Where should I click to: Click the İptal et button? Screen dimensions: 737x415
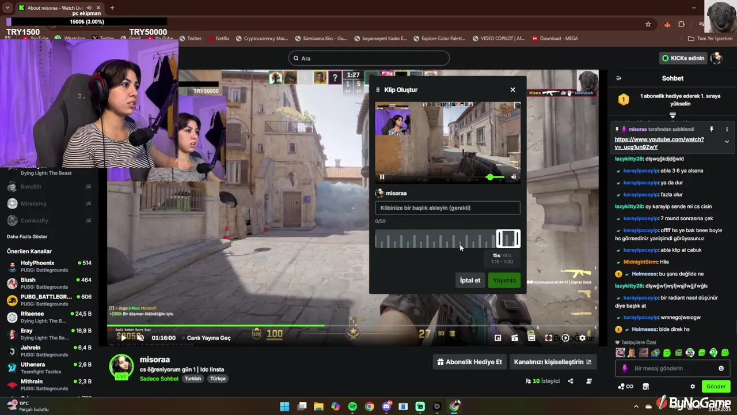[470, 280]
